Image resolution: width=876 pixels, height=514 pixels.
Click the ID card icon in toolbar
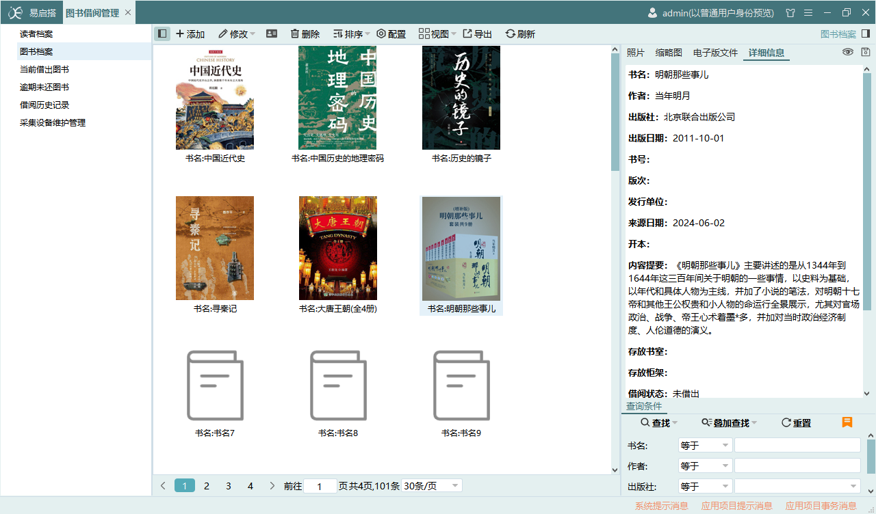(x=272, y=33)
